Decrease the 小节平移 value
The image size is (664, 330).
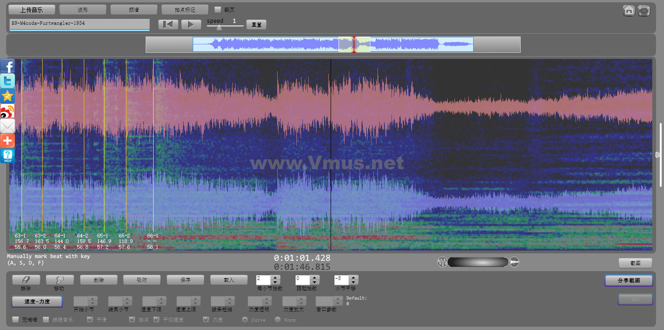pos(354,282)
